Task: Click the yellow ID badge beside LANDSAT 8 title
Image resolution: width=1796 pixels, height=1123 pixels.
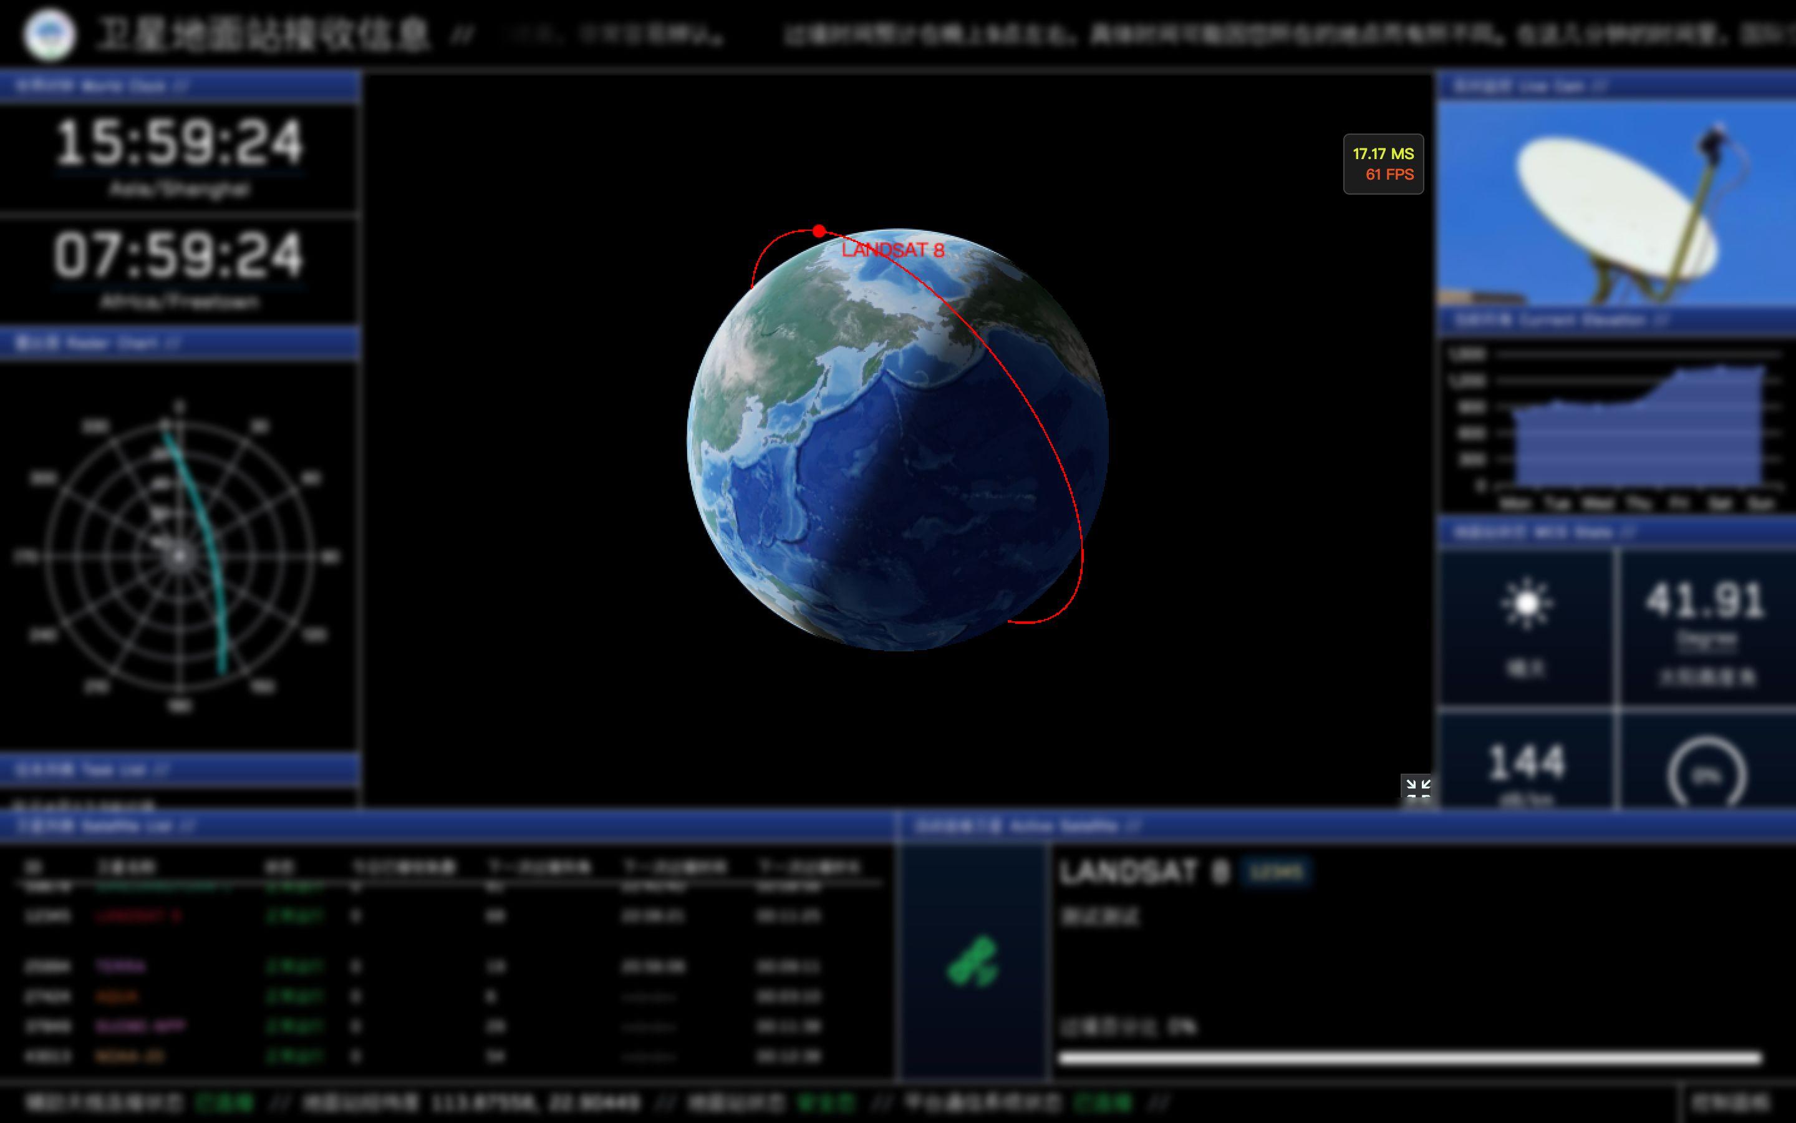Action: (x=1276, y=872)
